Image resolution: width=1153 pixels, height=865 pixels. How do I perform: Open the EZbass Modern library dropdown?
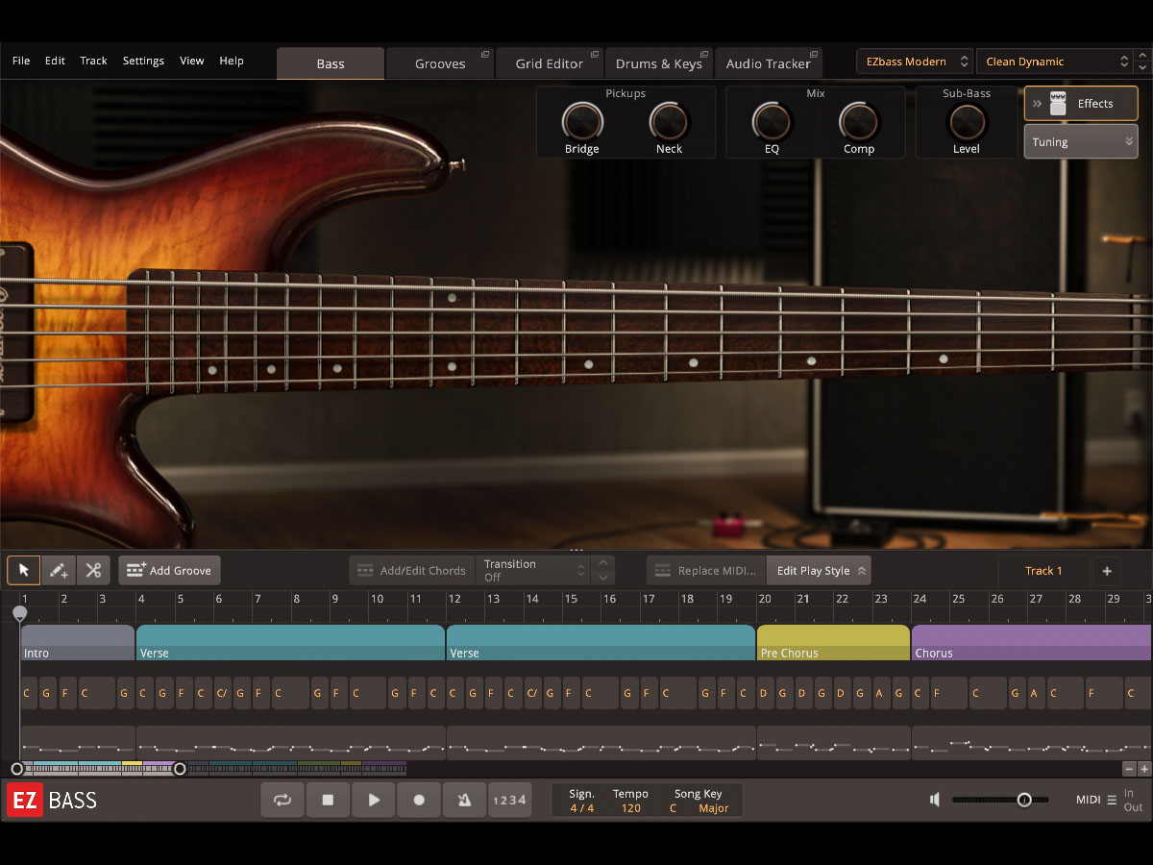[x=915, y=62]
